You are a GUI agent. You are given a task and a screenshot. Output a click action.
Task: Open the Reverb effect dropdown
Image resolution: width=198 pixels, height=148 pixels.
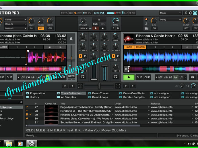coord(15,24)
